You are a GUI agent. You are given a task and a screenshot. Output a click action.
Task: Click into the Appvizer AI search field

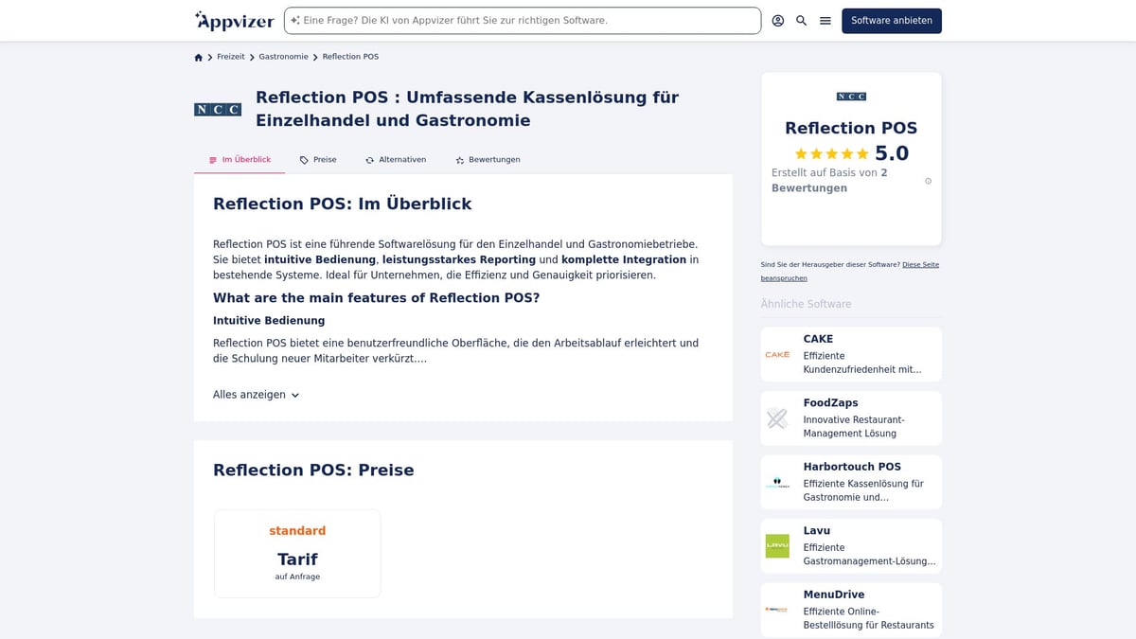525,21
